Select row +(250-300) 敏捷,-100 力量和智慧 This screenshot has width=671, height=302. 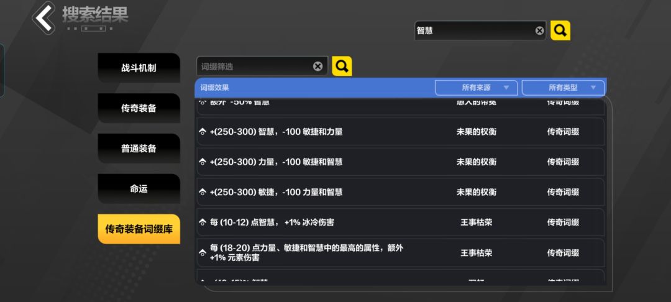tap(401, 192)
